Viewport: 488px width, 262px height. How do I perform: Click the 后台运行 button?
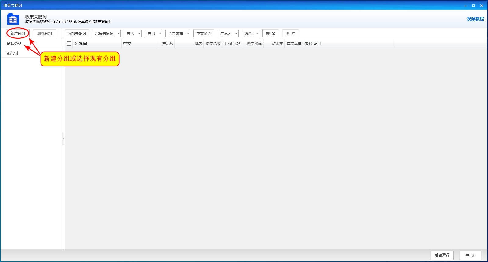pos(442,255)
